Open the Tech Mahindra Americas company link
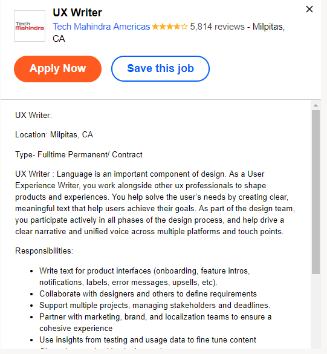The height and width of the screenshot is (354, 327). pyautogui.click(x=102, y=27)
